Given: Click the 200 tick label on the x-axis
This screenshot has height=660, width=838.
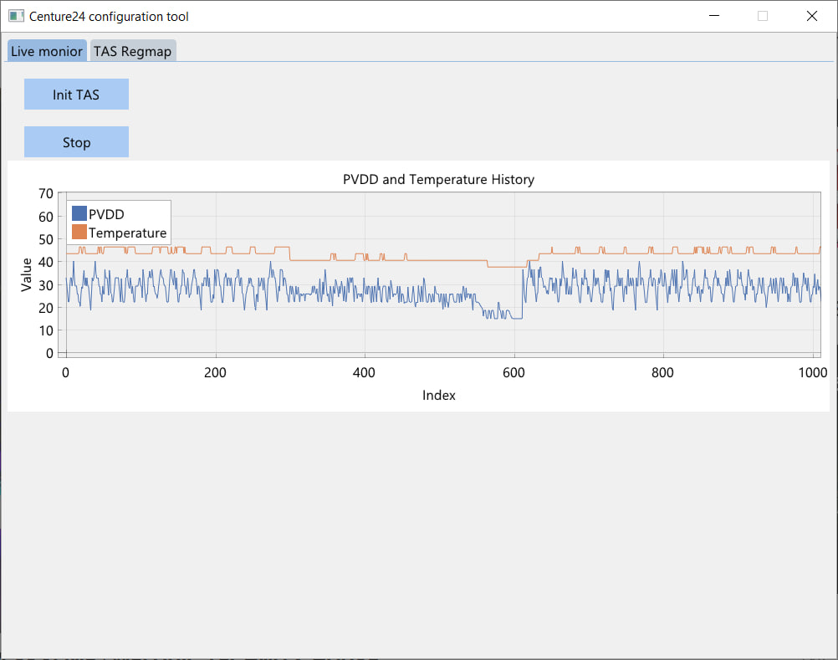Looking at the screenshot, I should tap(215, 373).
